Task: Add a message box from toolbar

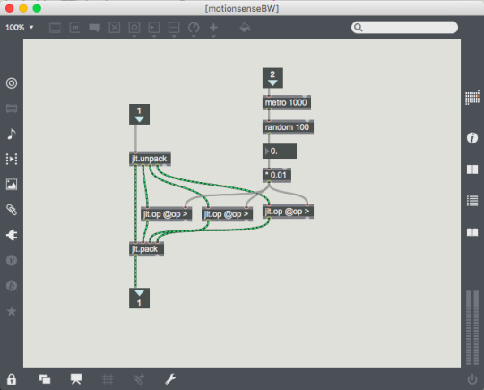Action: pyautogui.click(x=75, y=28)
